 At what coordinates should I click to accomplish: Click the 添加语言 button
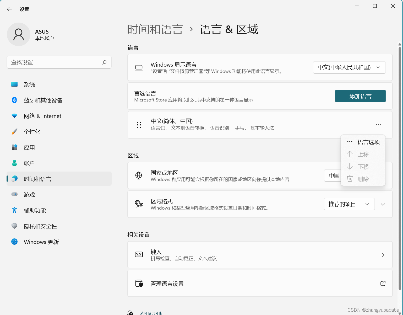pyautogui.click(x=360, y=96)
